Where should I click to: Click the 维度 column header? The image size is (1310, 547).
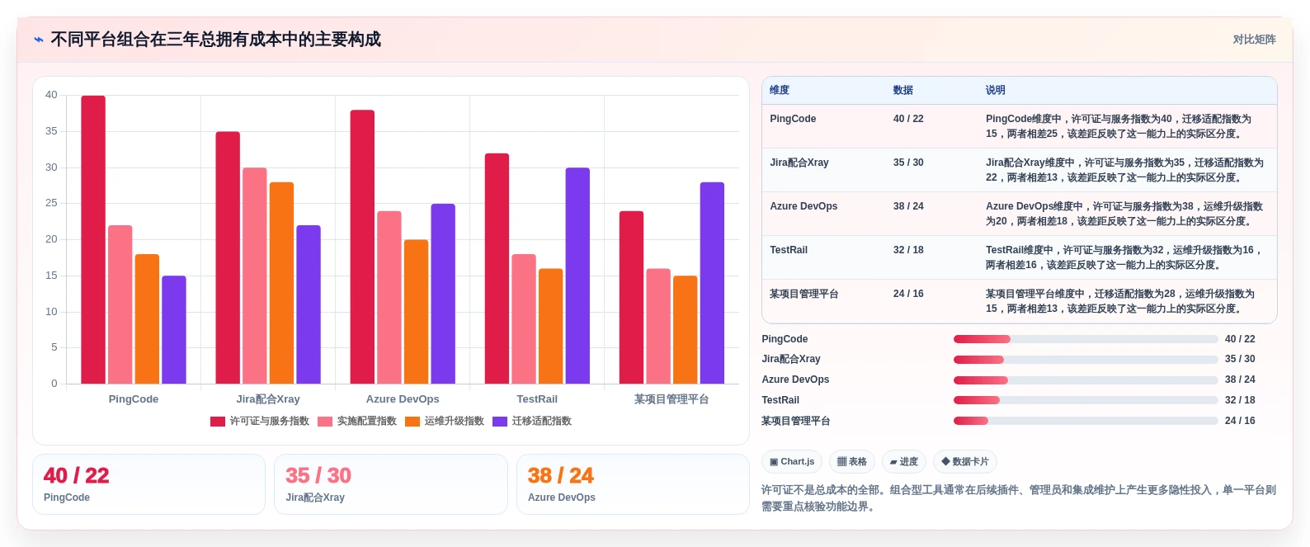pyautogui.click(x=780, y=91)
